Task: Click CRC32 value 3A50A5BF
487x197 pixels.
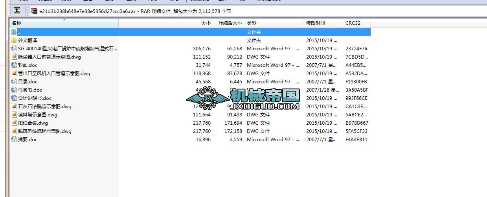Action: pyautogui.click(x=357, y=90)
